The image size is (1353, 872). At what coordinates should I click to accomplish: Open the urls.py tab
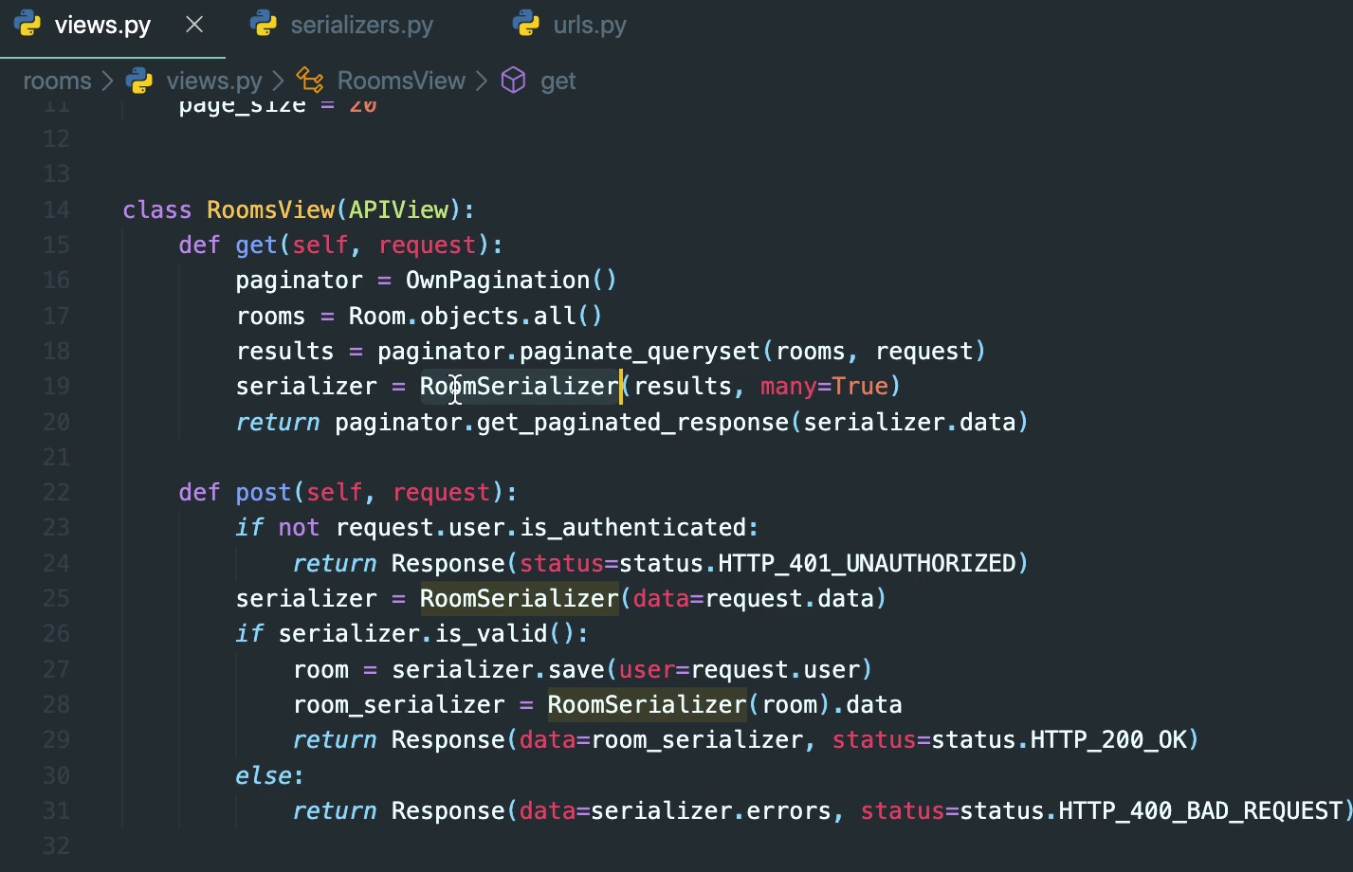coord(591,25)
